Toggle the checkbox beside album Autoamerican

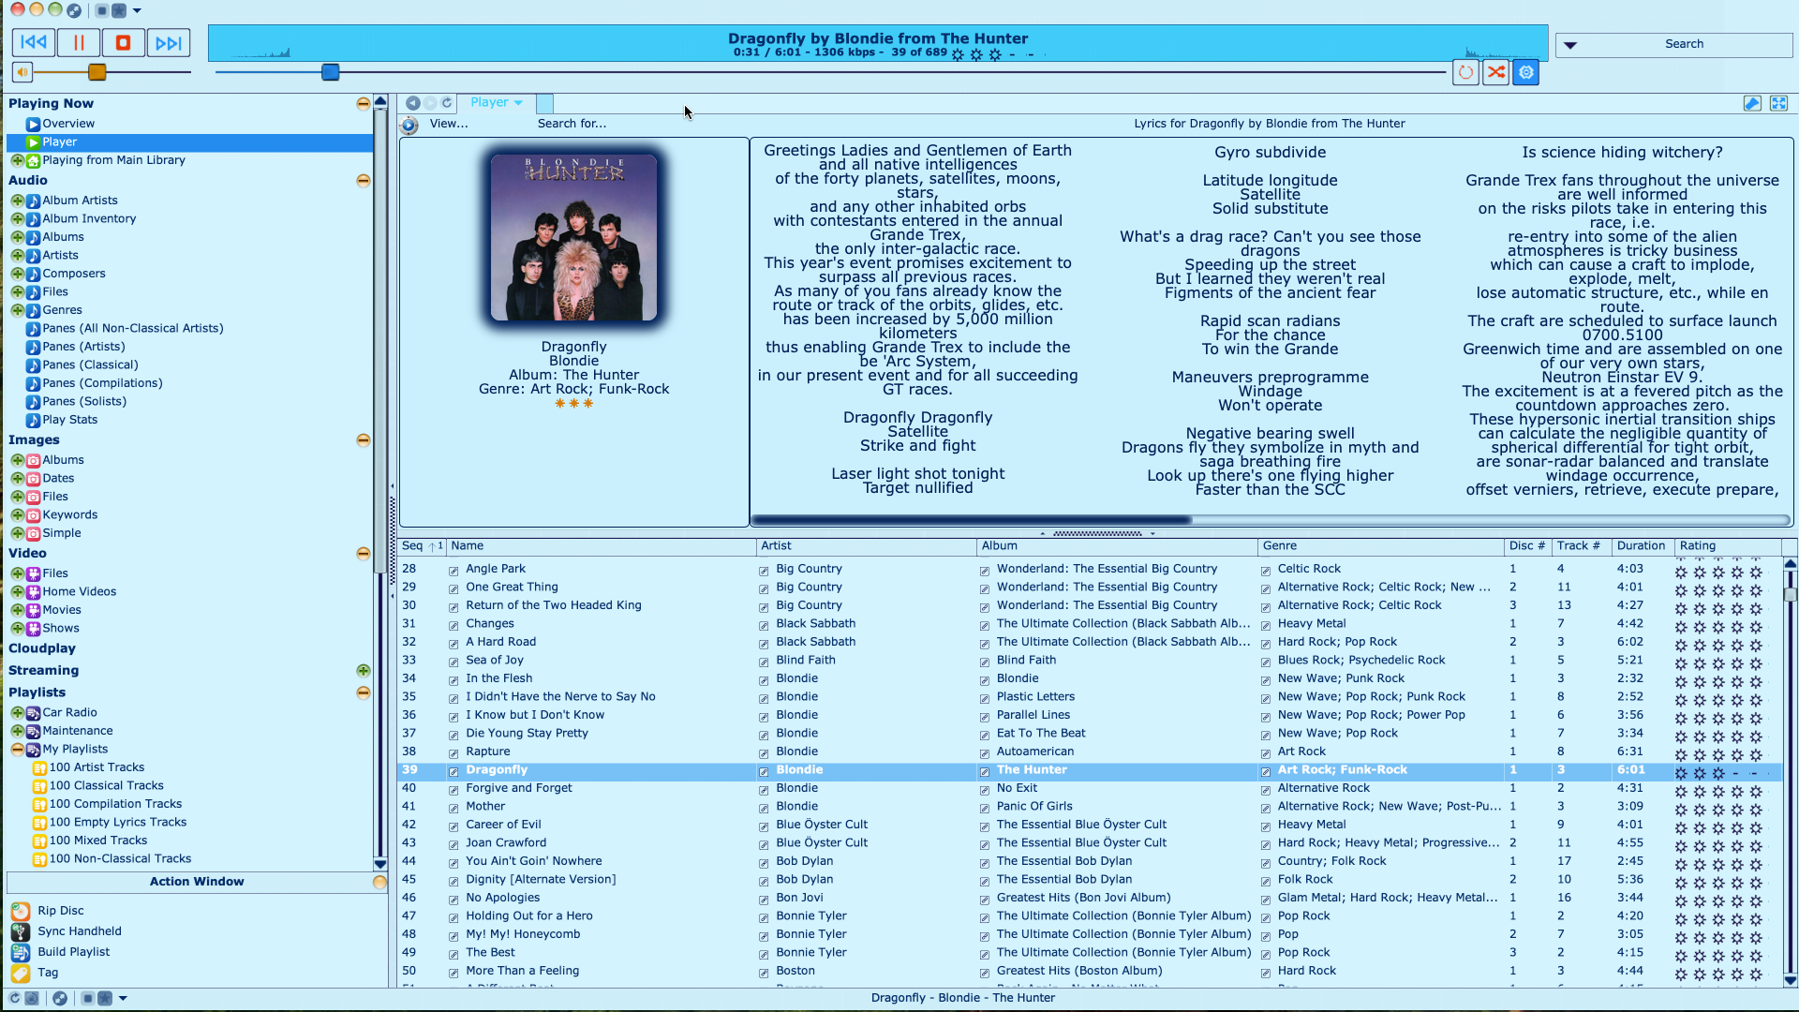pyautogui.click(x=984, y=753)
